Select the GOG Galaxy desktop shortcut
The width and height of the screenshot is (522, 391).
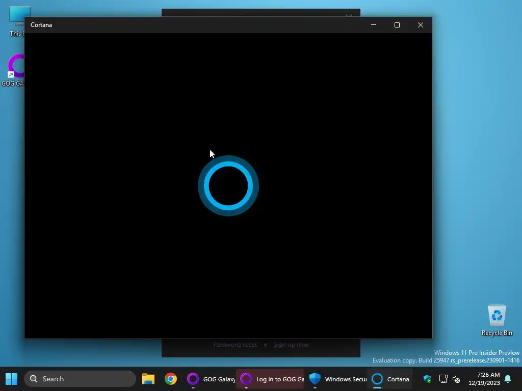[x=13, y=70]
